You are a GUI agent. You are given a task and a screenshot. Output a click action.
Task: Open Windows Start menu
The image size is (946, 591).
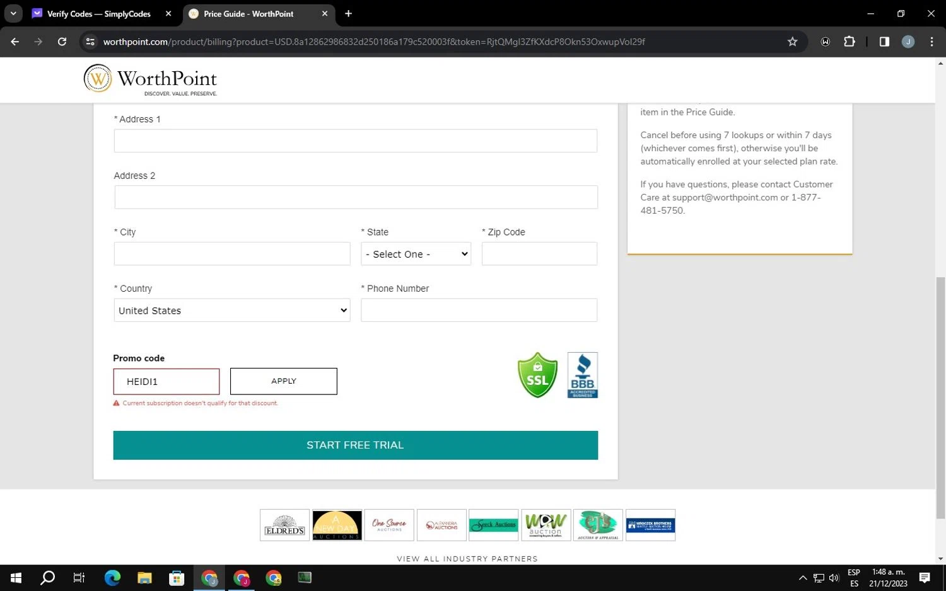click(16, 578)
